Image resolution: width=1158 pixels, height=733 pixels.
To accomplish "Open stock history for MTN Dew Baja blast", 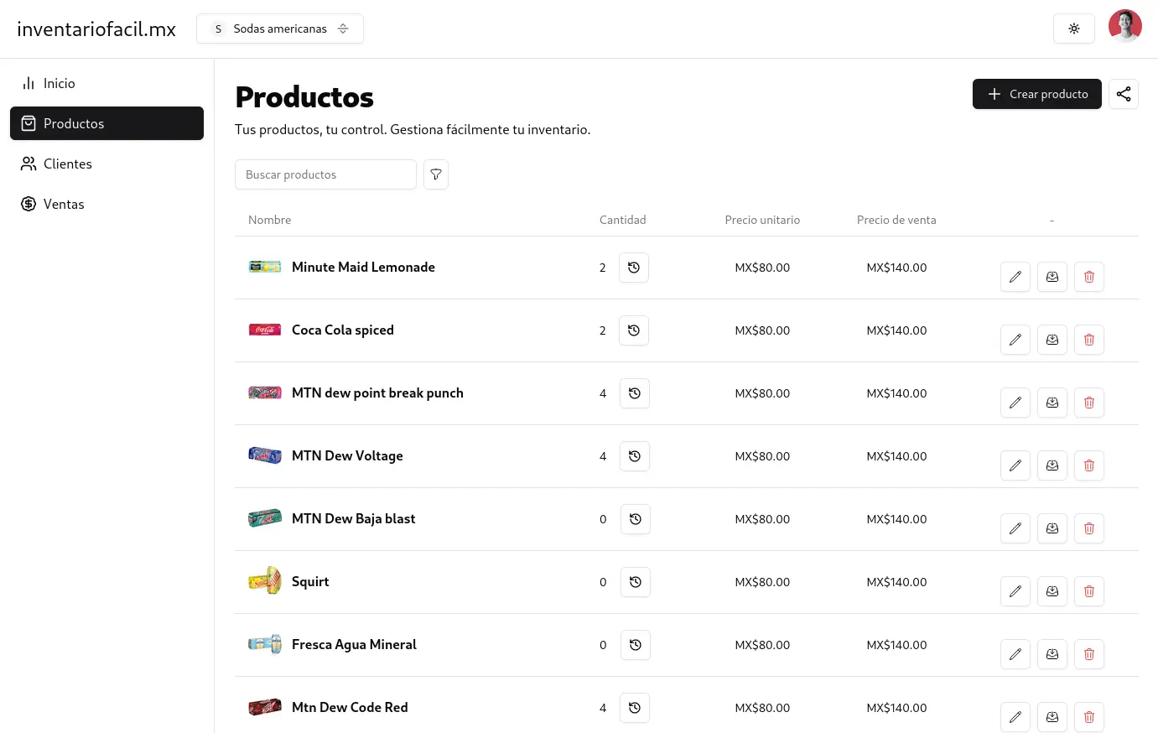I will point(636,519).
